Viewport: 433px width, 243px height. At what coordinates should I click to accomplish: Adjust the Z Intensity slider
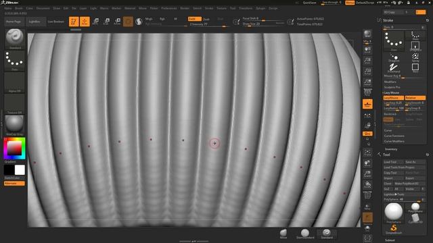pos(209,24)
